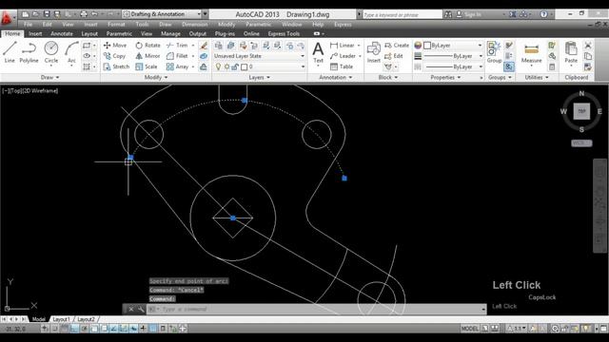This screenshot has width=609, height=342.
Task: Click the Paste clipboard tool
Action: coord(571,53)
